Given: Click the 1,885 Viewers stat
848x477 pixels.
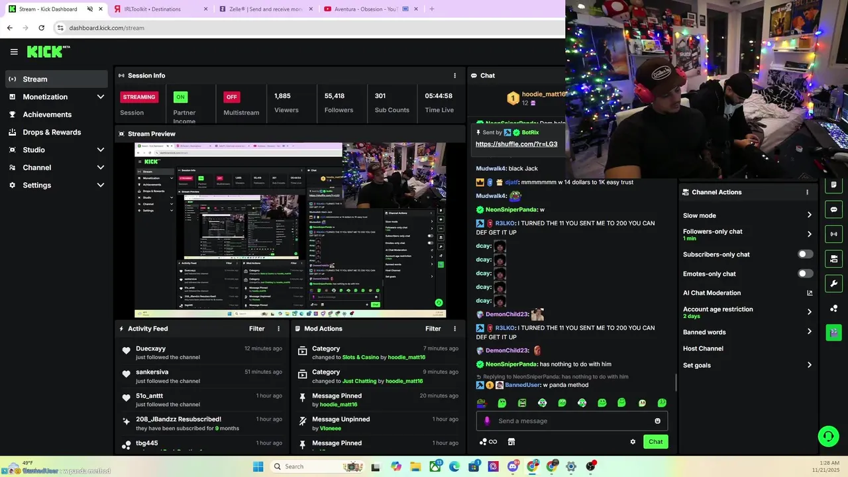Looking at the screenshot, I should [x=286, y=103].
